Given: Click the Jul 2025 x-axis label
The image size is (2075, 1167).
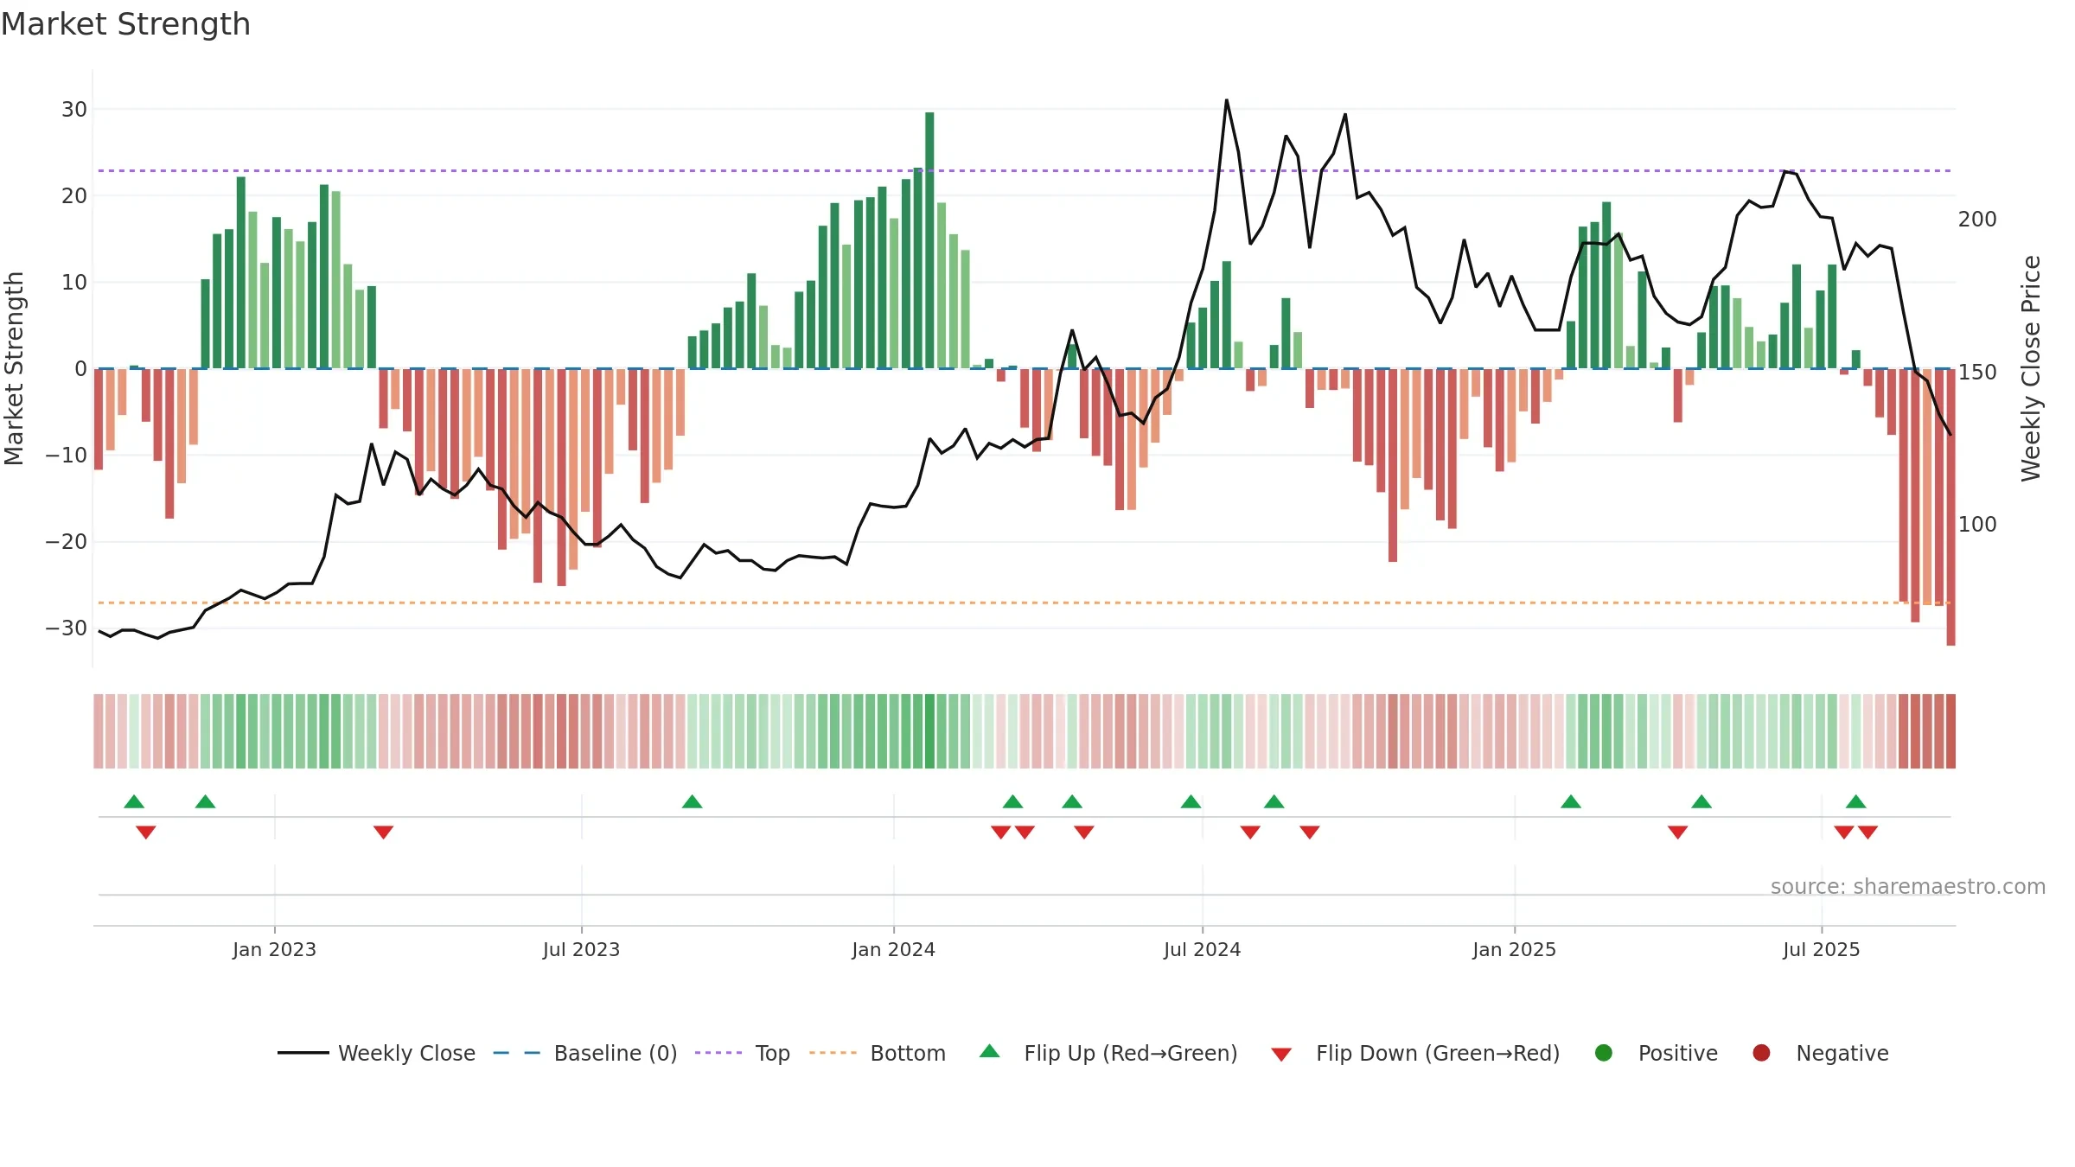Looking at the screenshot, I should coord(1821,950).
